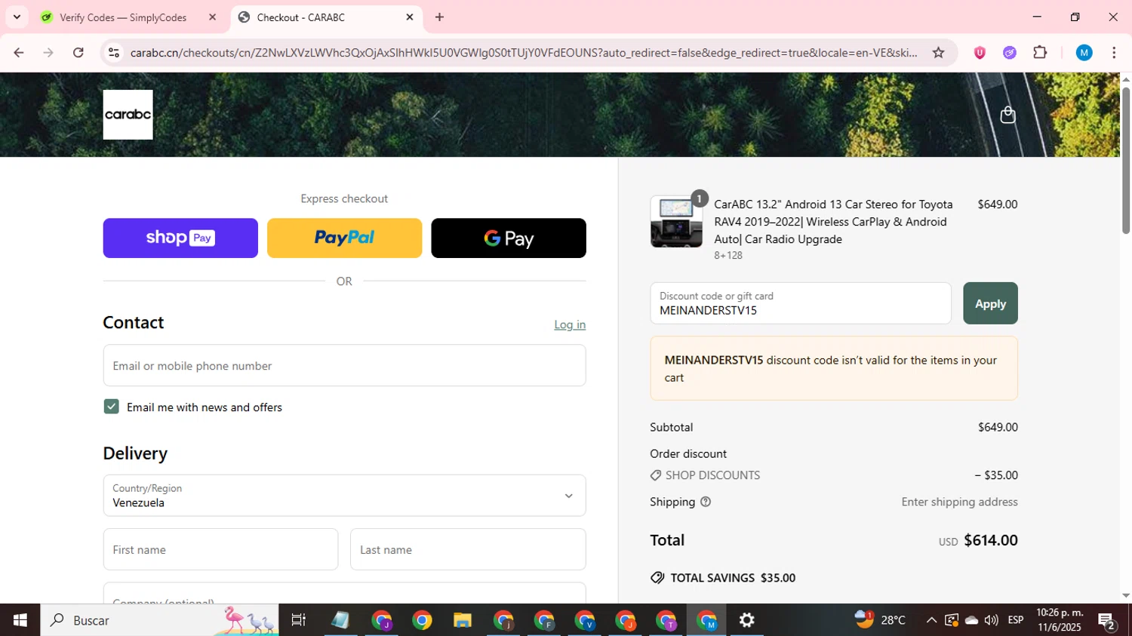Click the 'MEINANDERSTV15 discount code isn't valid' message
The image size is (1132, 636).
(x=834, y=369)
